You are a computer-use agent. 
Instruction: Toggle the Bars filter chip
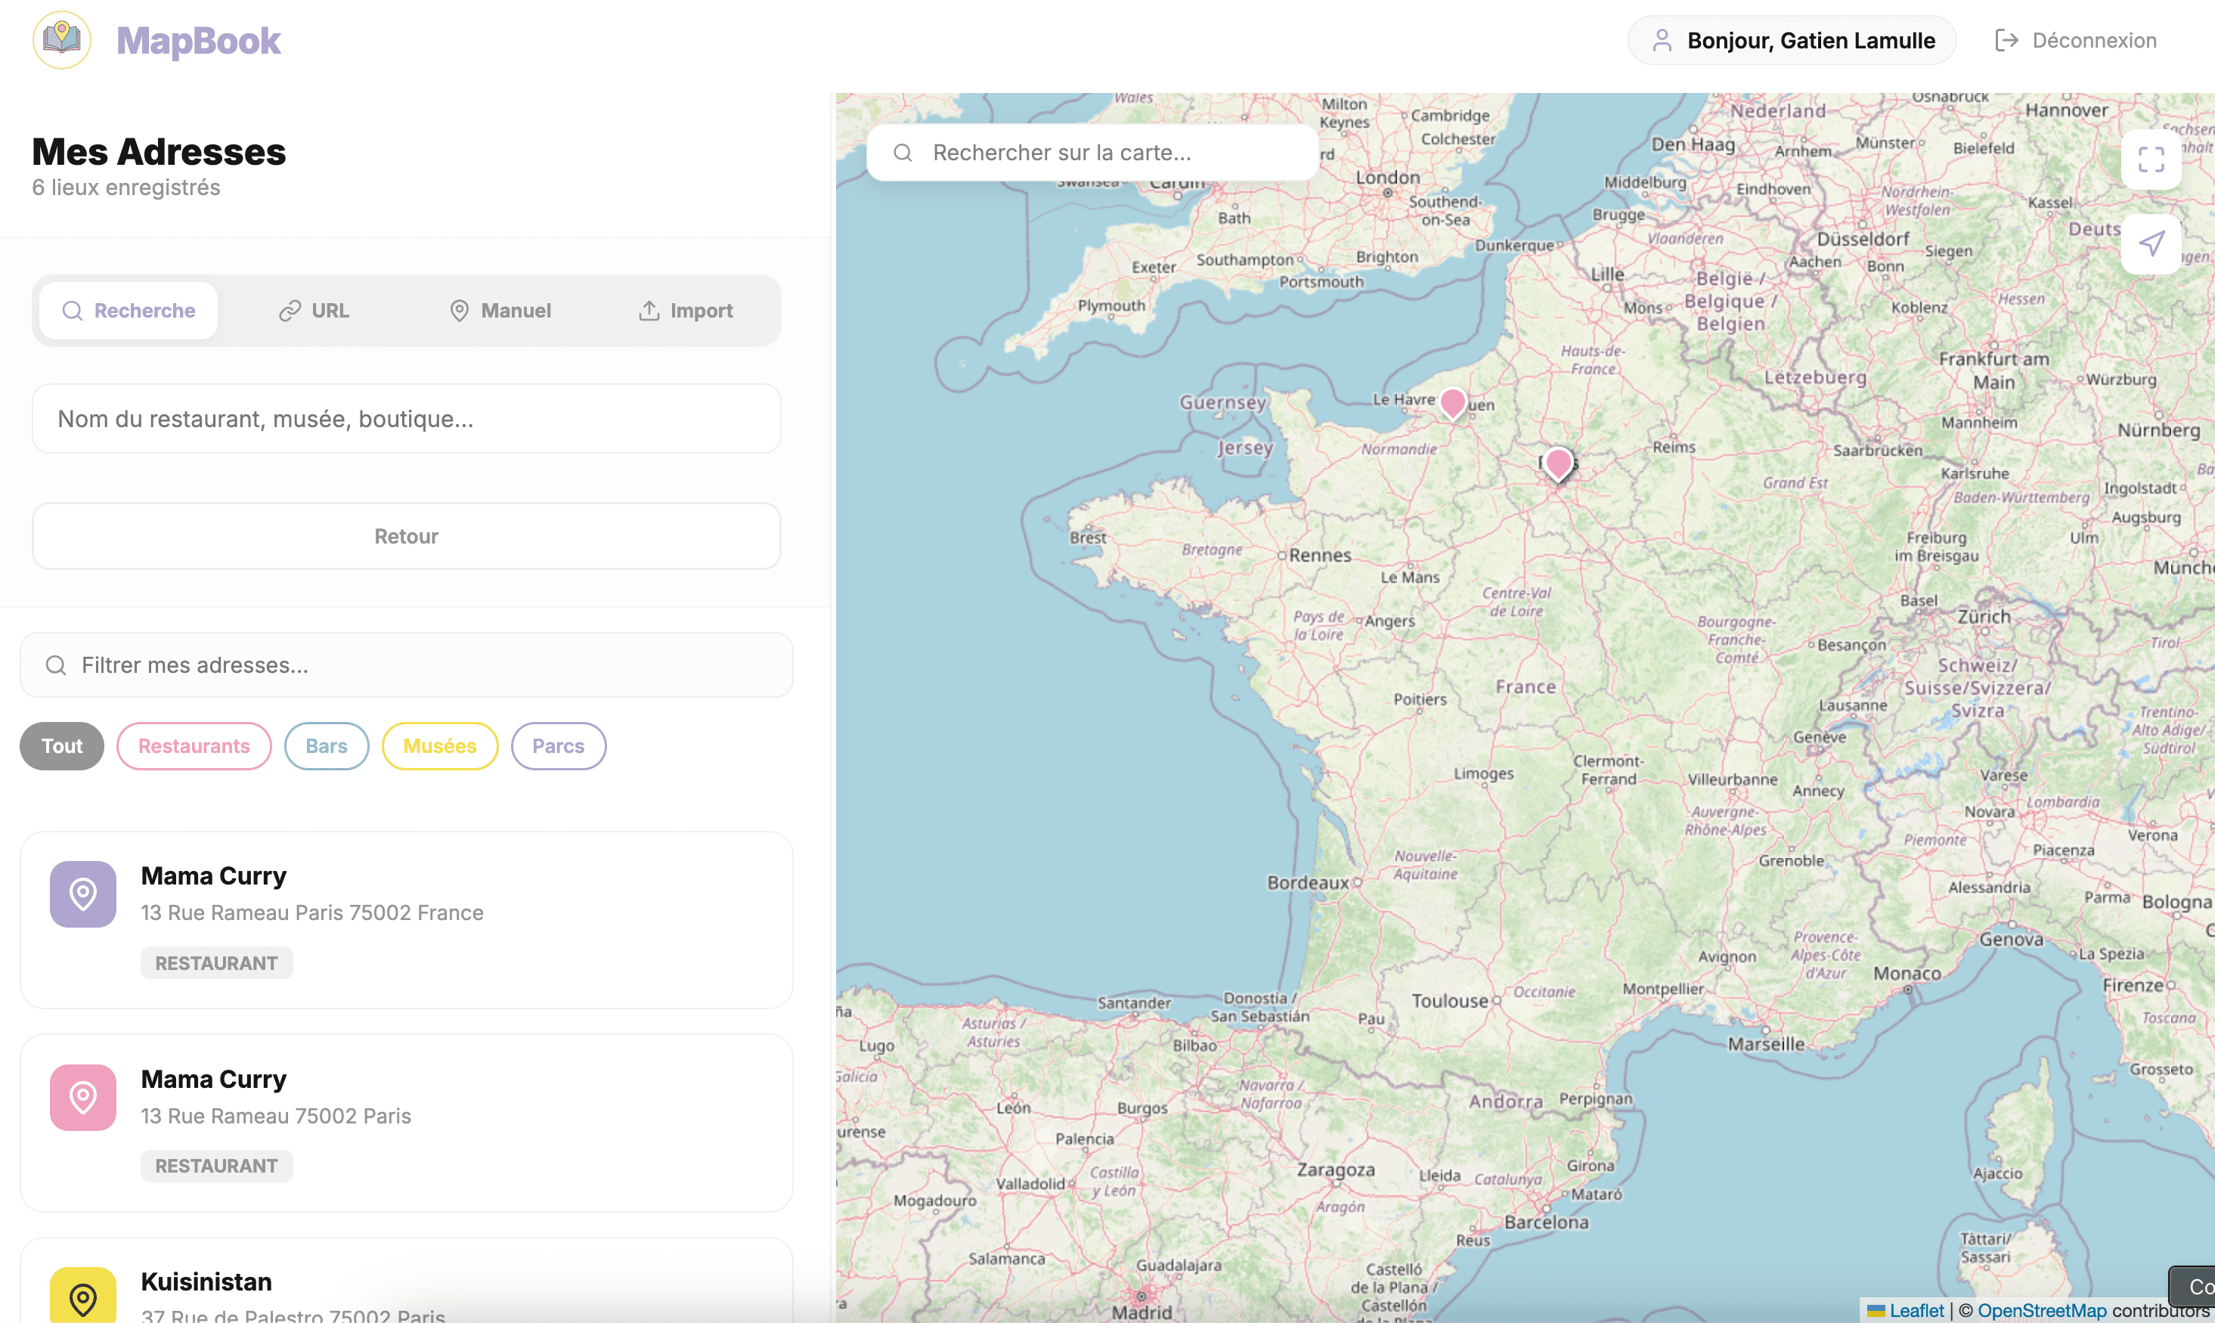click(325, 745)
